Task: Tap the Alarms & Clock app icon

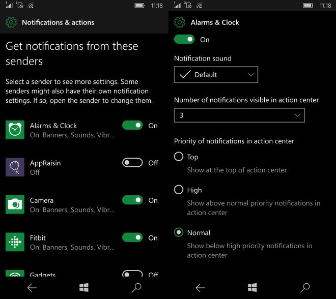Action: (x=15, y=130)
